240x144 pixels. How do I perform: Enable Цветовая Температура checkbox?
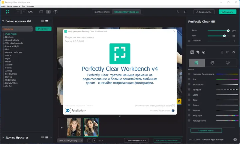tap(189, 74)
